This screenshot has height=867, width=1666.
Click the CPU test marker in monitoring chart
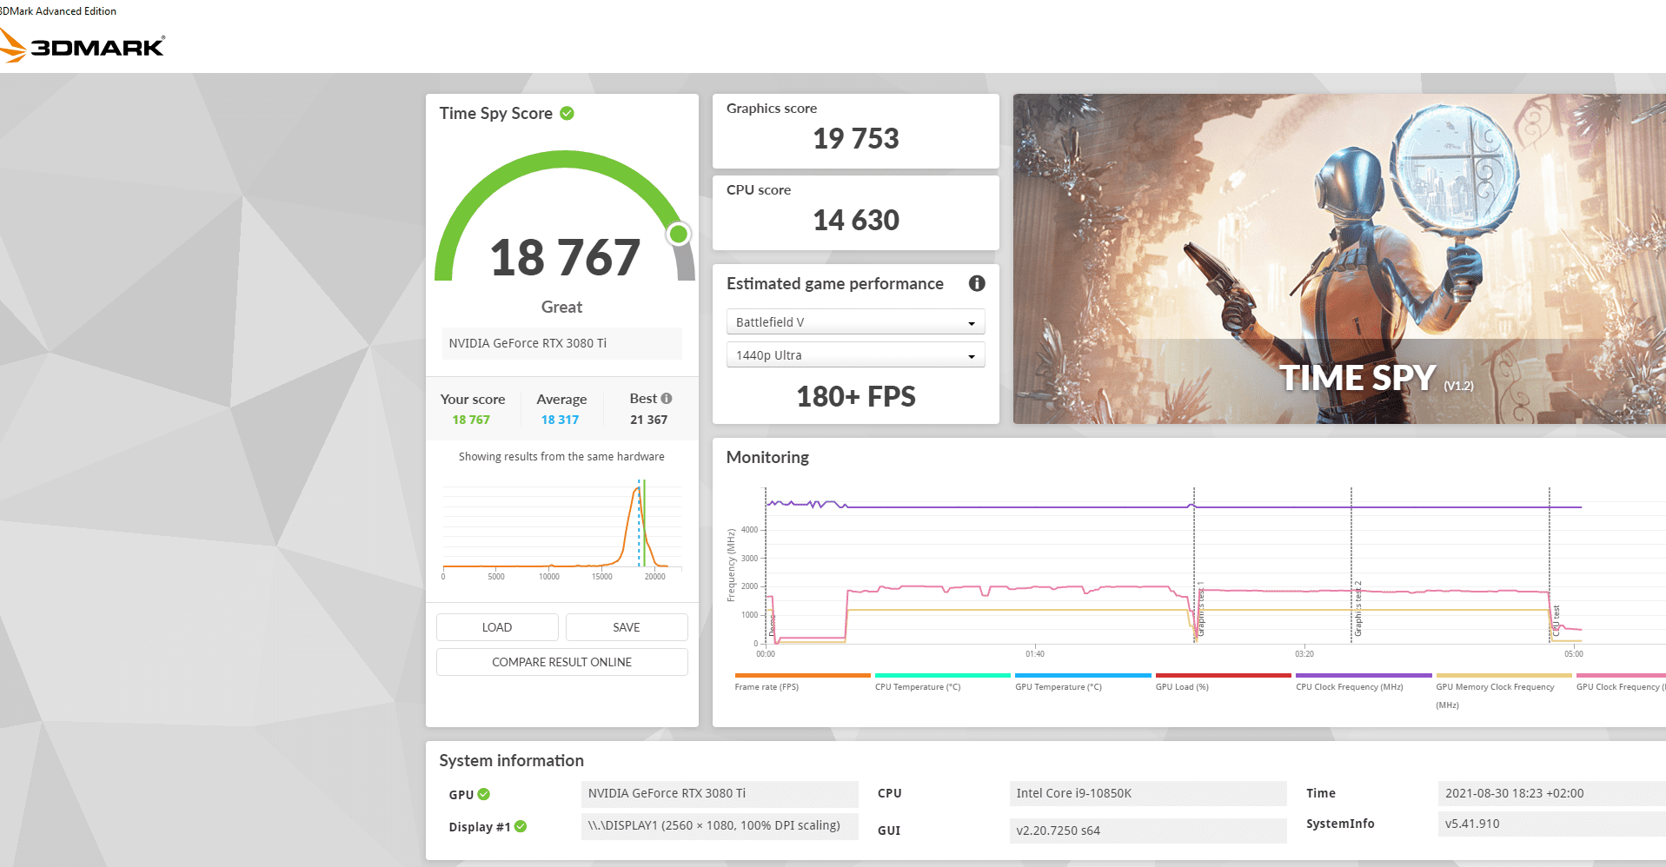click(x=1550, y=565)
